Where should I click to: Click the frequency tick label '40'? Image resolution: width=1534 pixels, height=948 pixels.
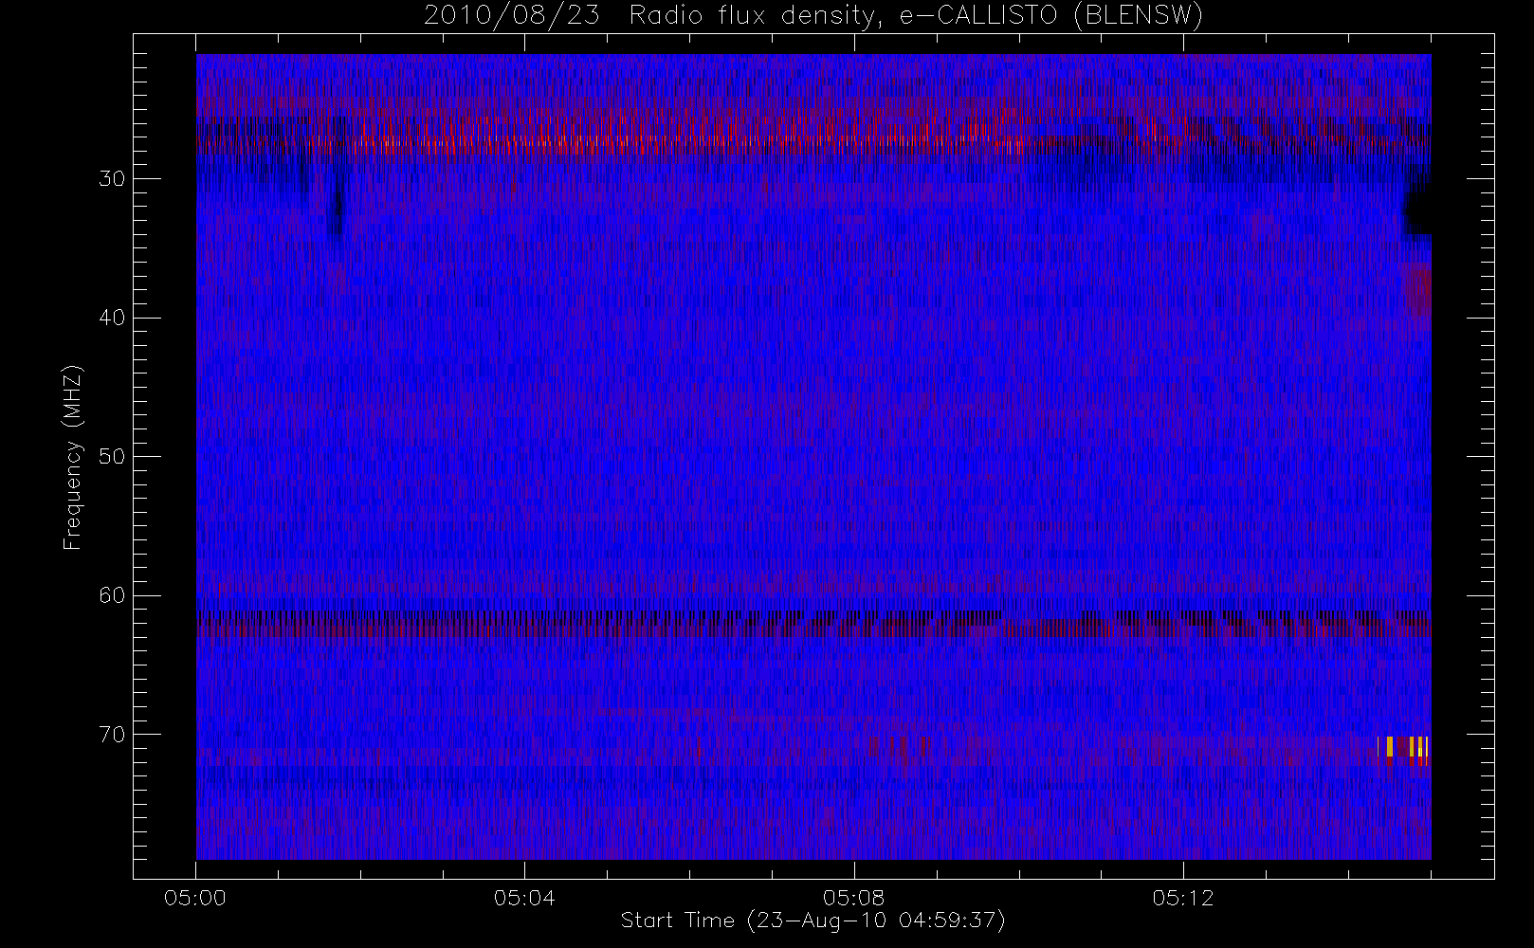(112, 318)
